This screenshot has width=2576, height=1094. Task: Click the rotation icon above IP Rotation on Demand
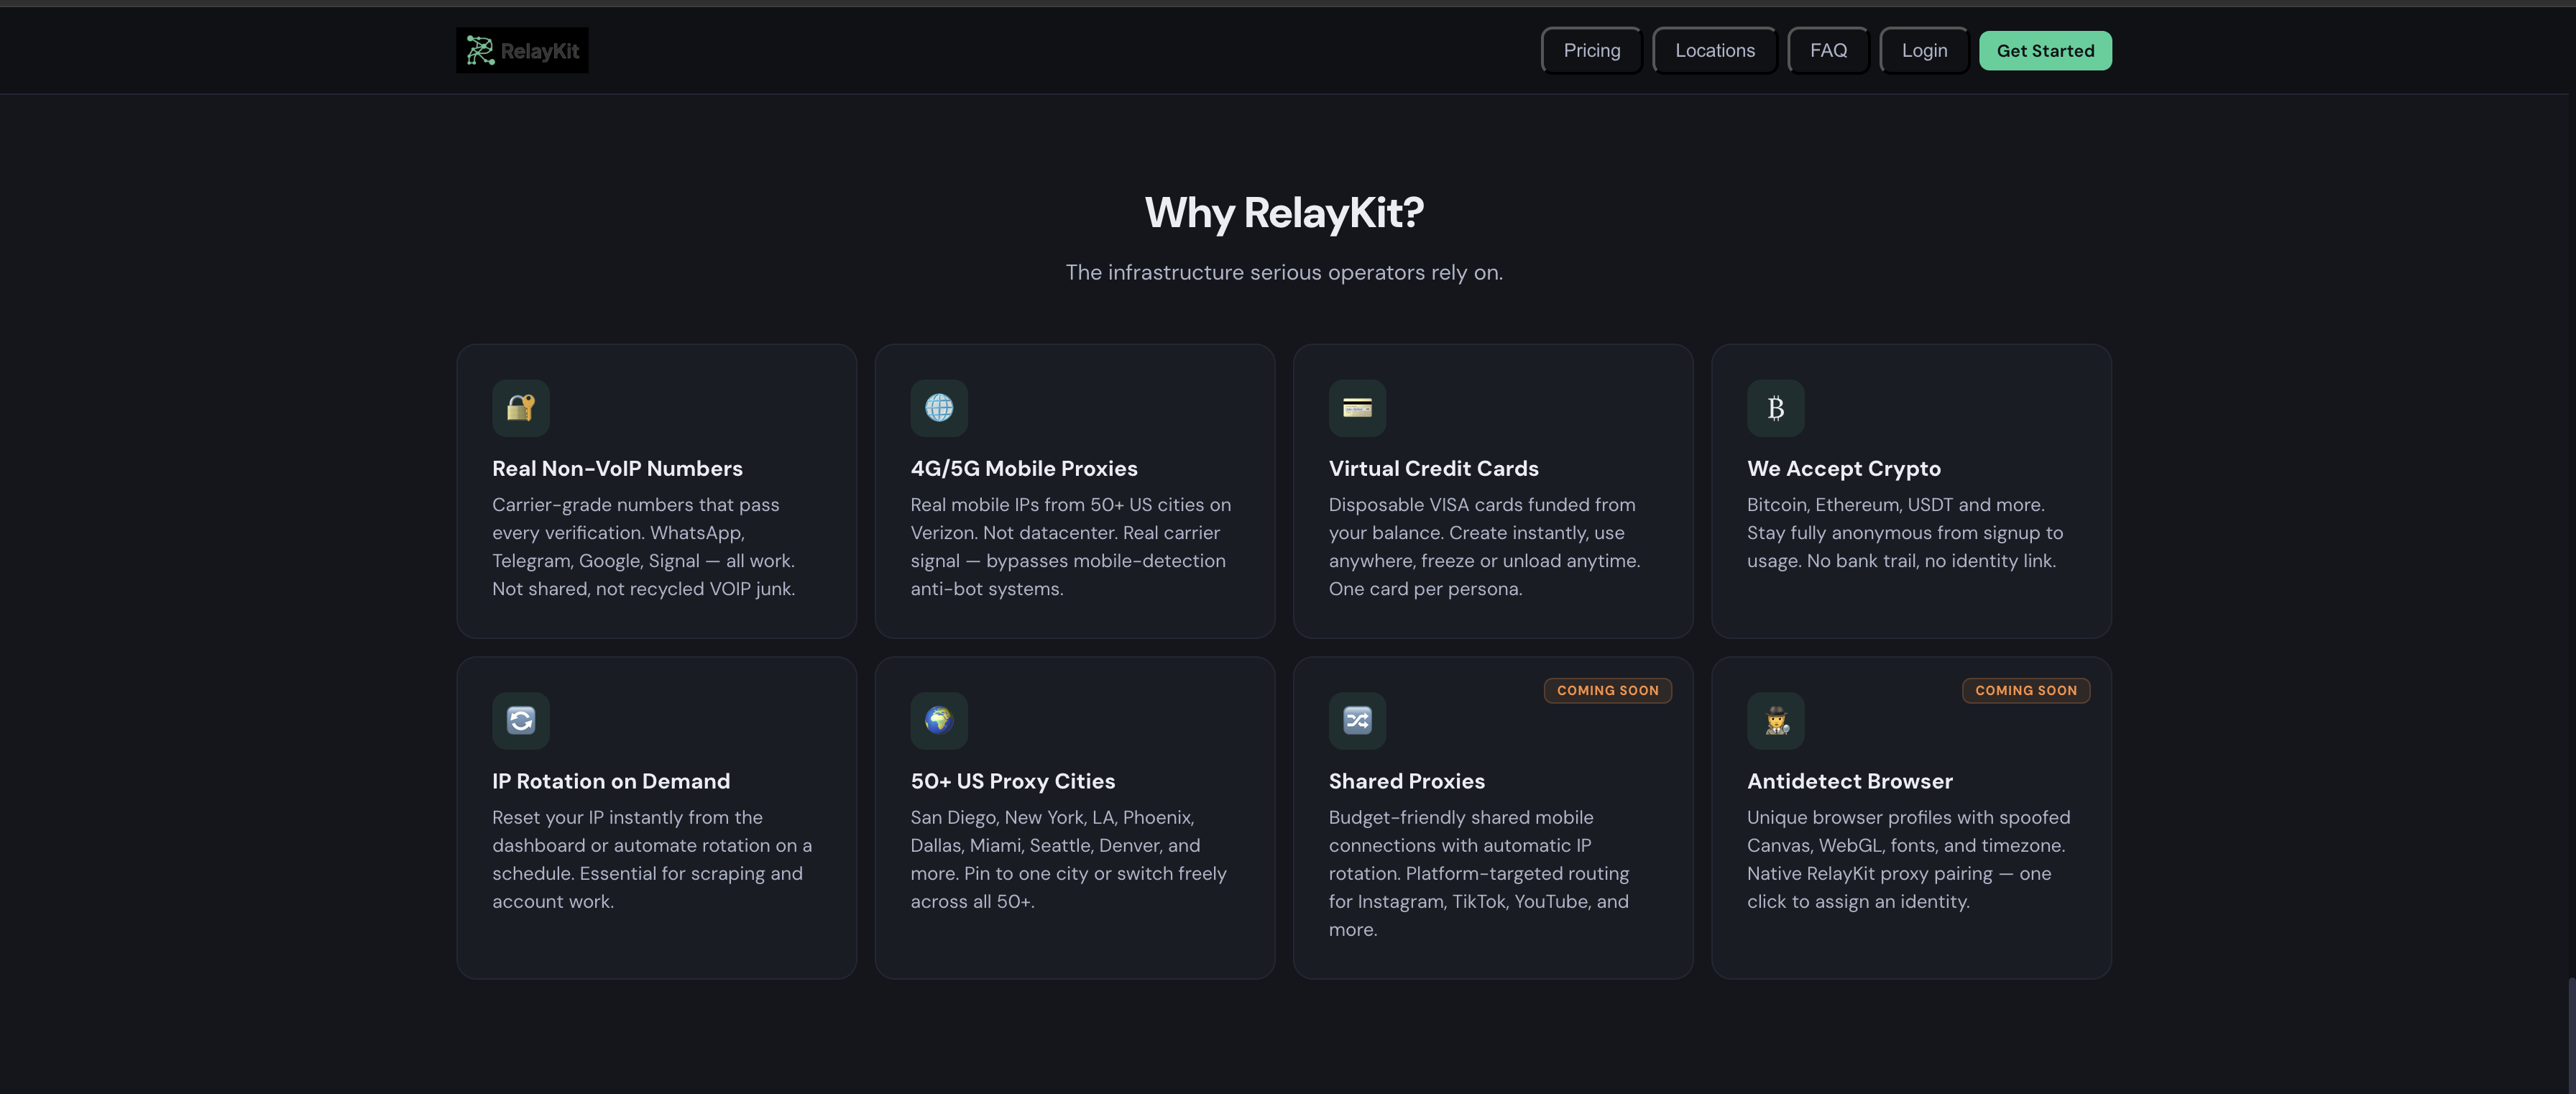point(520,720)
